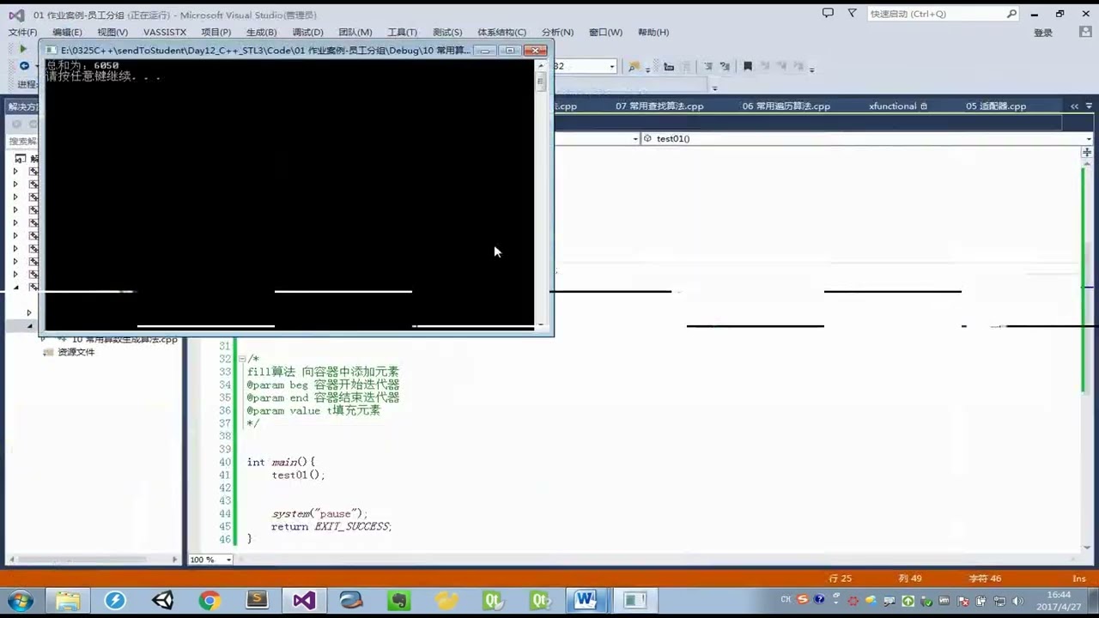Open the 编辑(E) menu
Viewport: 1099px width, 618px height.
pyautogui.click(x=67, y=32)
